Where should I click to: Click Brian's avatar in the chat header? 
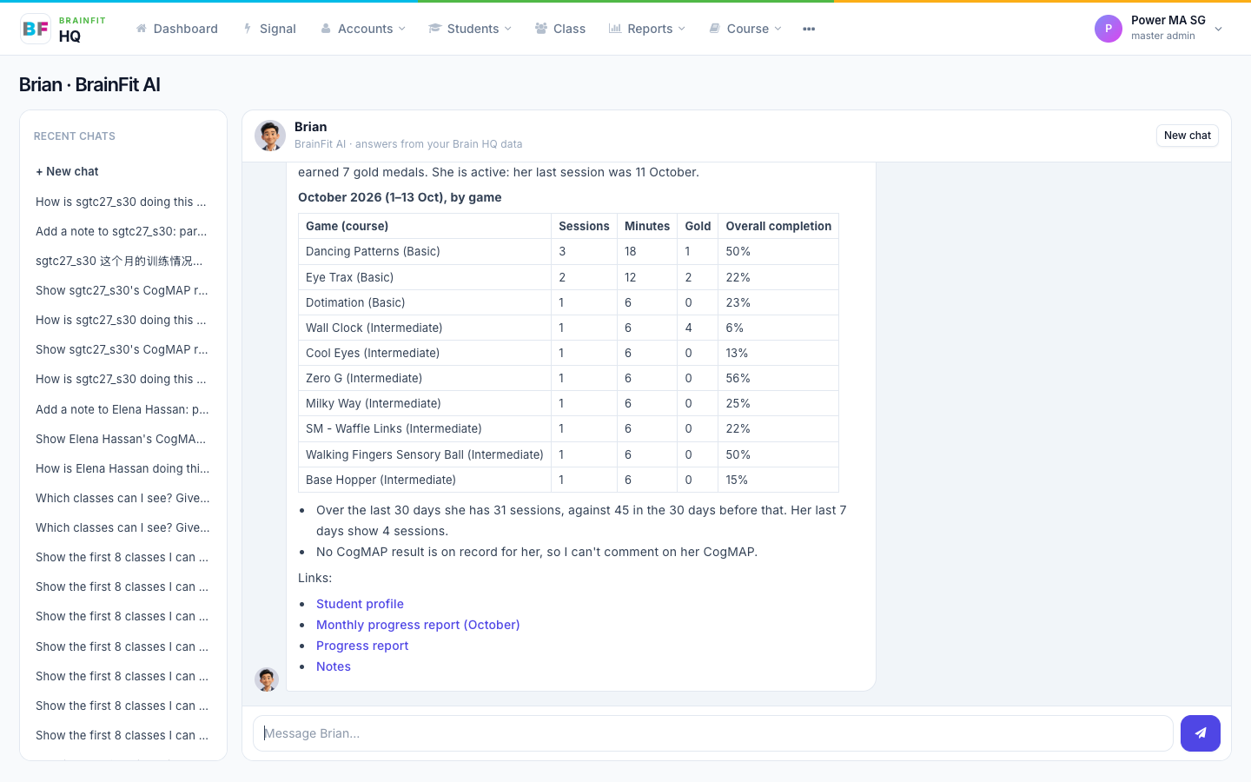(270, 136)
